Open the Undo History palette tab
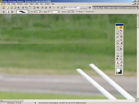 [x=123, y=8]
